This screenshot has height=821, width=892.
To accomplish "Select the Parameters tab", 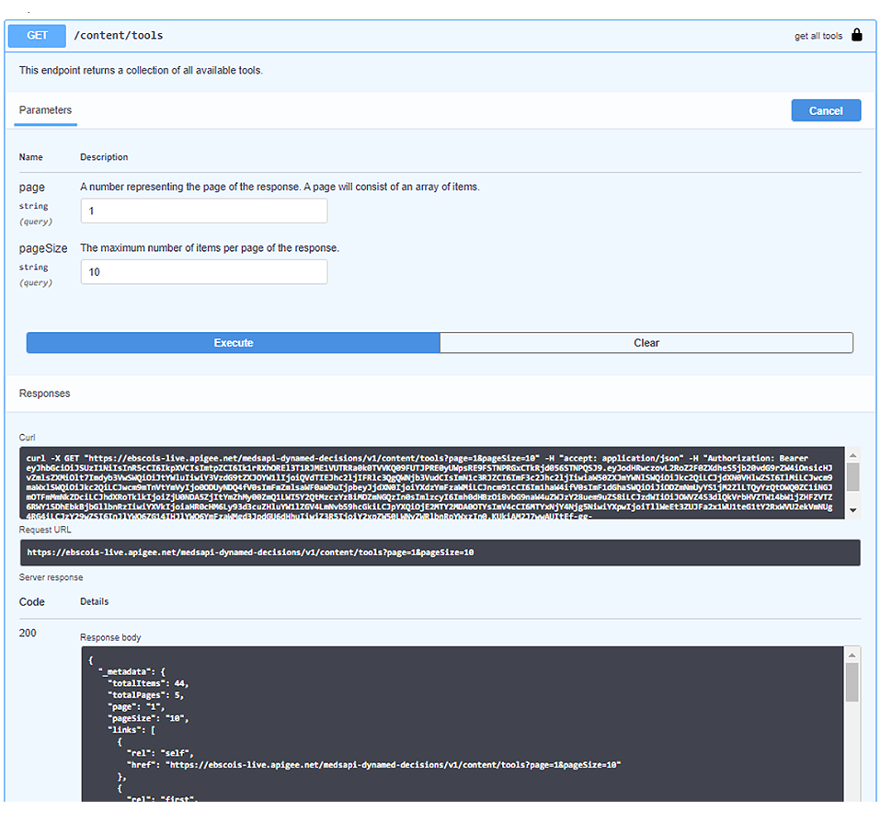I will point(45,110).
